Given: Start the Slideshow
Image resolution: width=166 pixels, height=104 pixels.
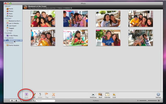Looking at the screenshot, I should [x=93, y=95].
